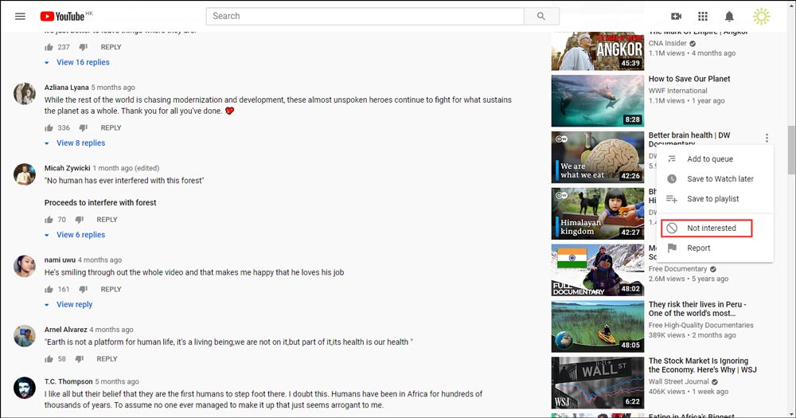Image resolution: width=796 pixels, height=418 pixels.
Task: Open The Stock Market Is Ignoring title
Action: [702, 365]
